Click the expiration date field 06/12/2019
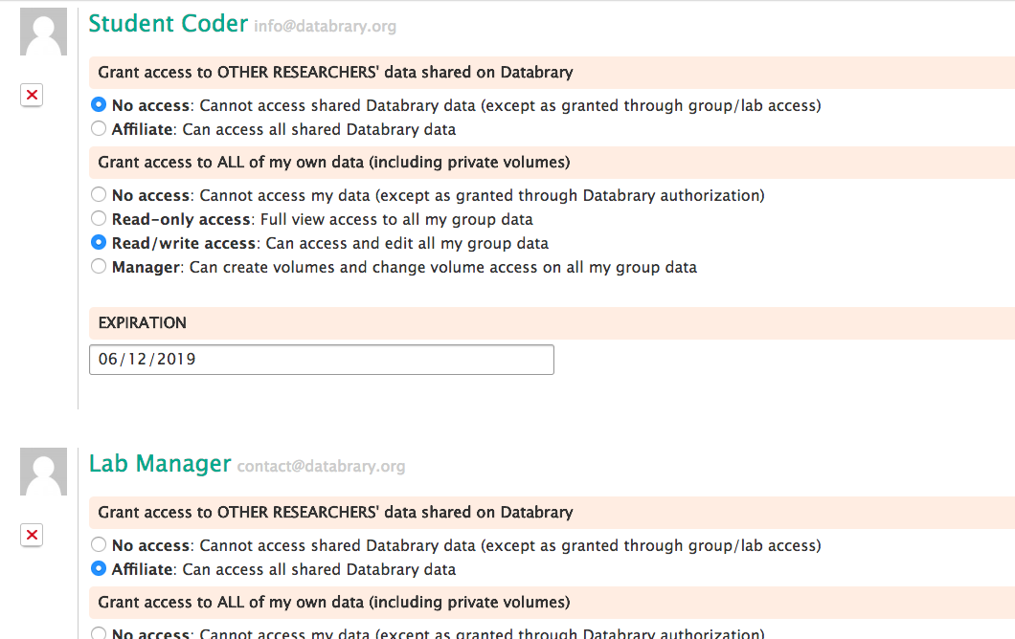 pyautogui.click(x=321, y=360)
